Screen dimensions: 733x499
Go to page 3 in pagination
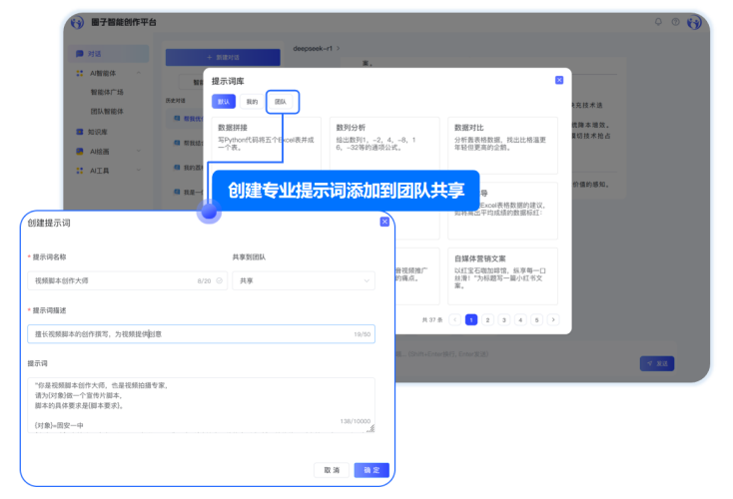[x=504, y=319]
